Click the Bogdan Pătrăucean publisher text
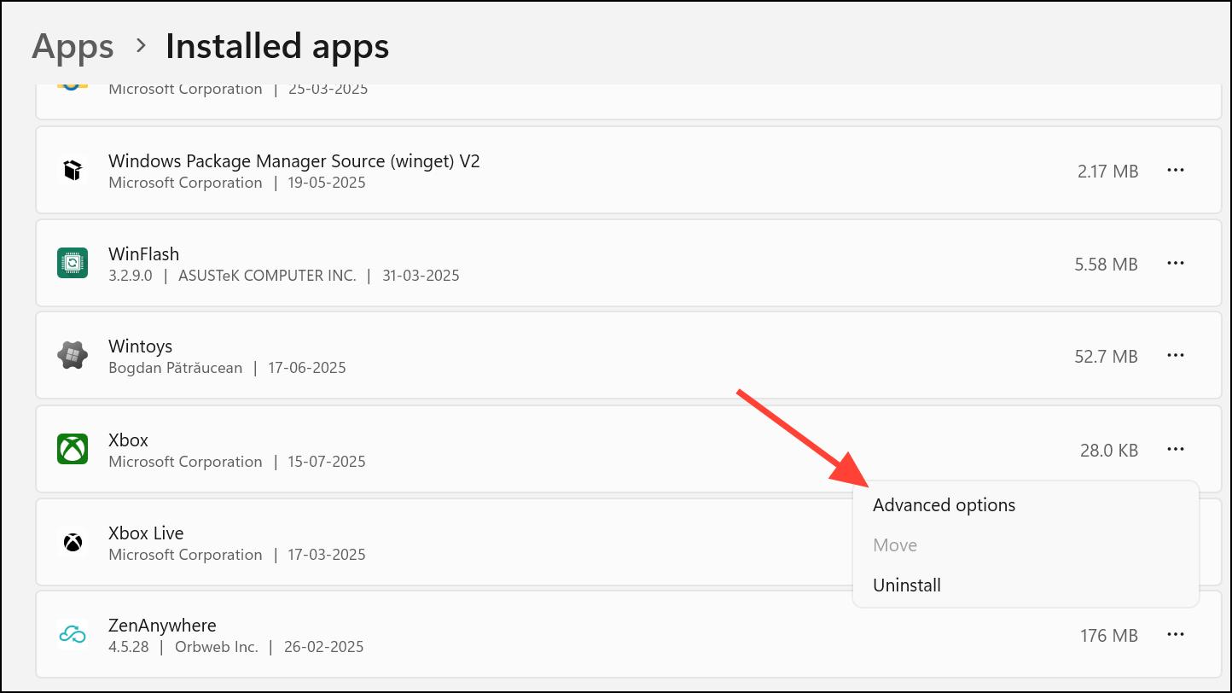 (x=176, y=369)
